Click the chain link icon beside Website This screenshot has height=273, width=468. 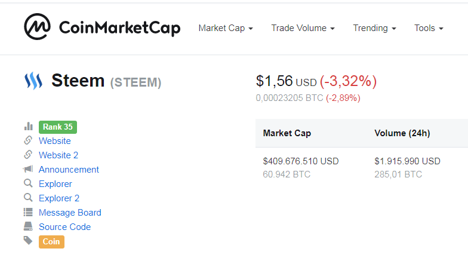(28, 141)
